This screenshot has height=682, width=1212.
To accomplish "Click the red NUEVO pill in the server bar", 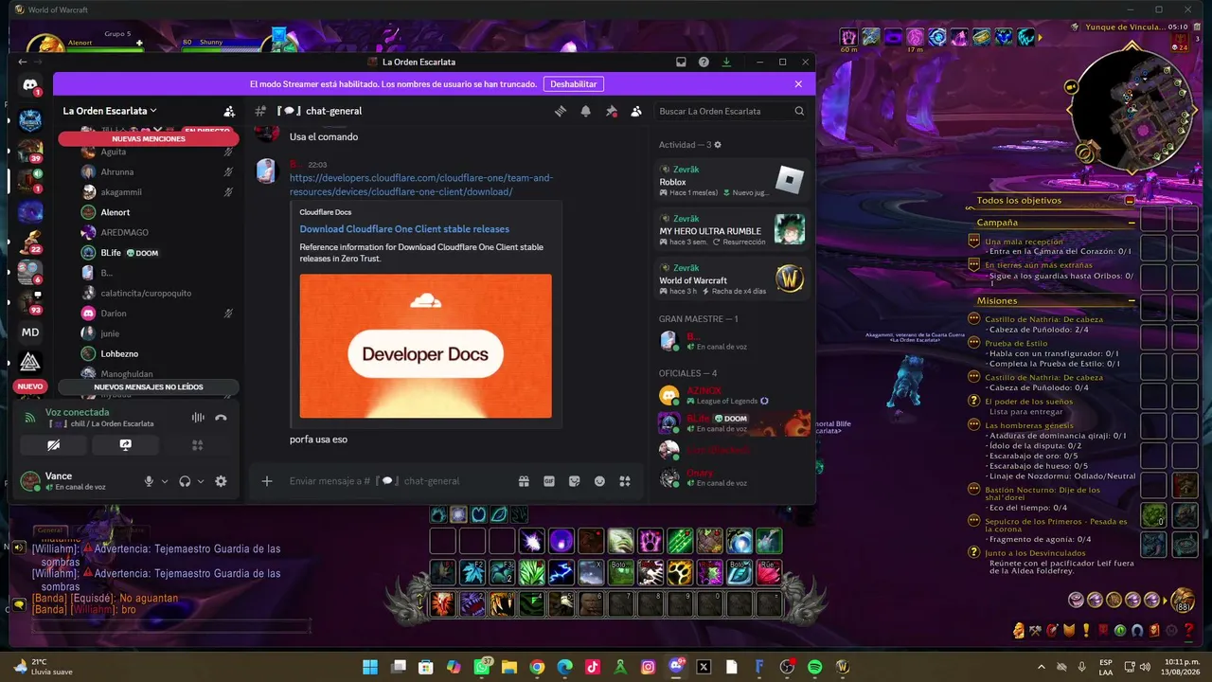I will tap(30, 386).
